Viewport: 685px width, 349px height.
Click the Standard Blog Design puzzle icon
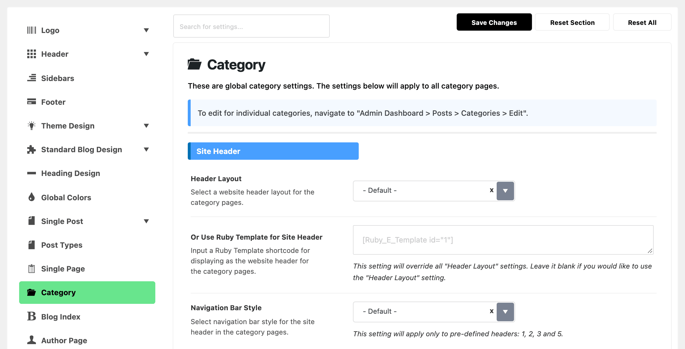pyautogui.click(x=32, y=149)
